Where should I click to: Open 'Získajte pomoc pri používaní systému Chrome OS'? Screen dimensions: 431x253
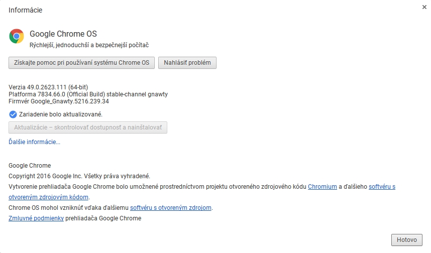coord(81,63)
